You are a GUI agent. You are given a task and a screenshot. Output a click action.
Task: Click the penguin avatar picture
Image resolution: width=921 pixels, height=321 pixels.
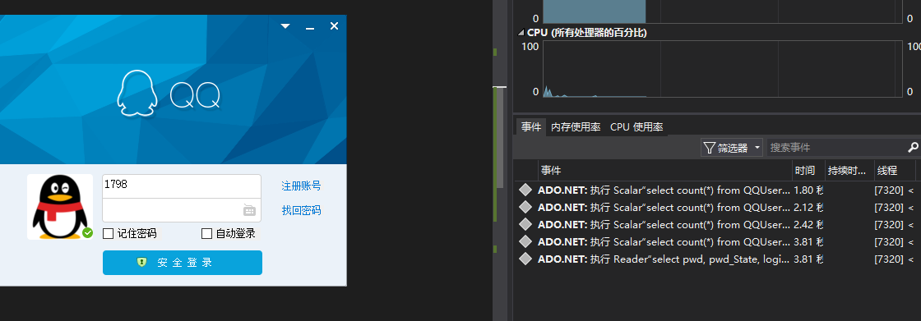[60, 207]
